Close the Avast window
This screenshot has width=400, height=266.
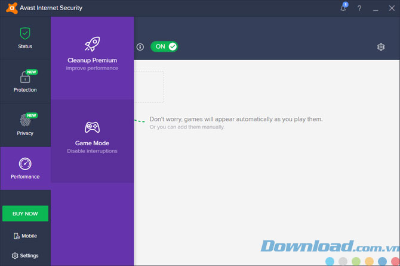point(392,8)
